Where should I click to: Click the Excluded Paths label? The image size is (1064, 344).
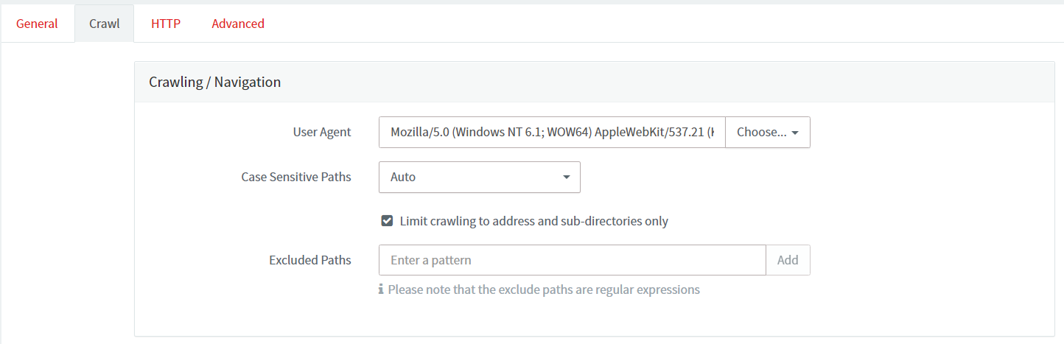[x=310, y=260]
